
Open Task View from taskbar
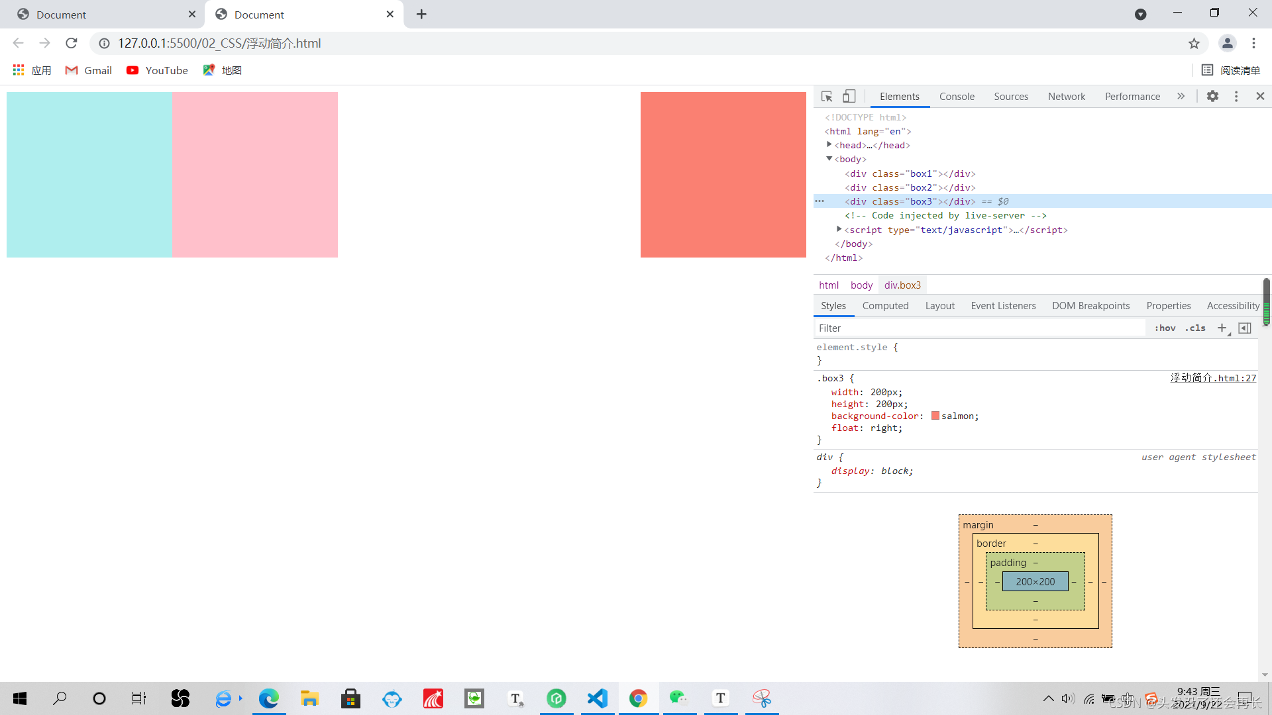coord(139,698)
